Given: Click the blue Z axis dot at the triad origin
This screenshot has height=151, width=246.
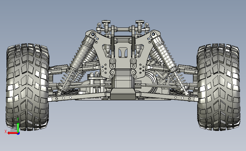Looking at the screenshot, I should tap(18, 133).
